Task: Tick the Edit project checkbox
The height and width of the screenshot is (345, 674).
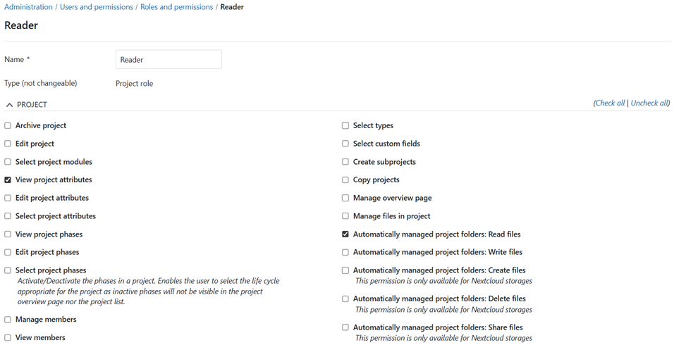Action: (8, 144)
